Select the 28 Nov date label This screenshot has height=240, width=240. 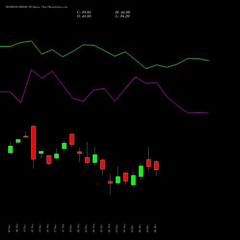(x=124, y=228)
